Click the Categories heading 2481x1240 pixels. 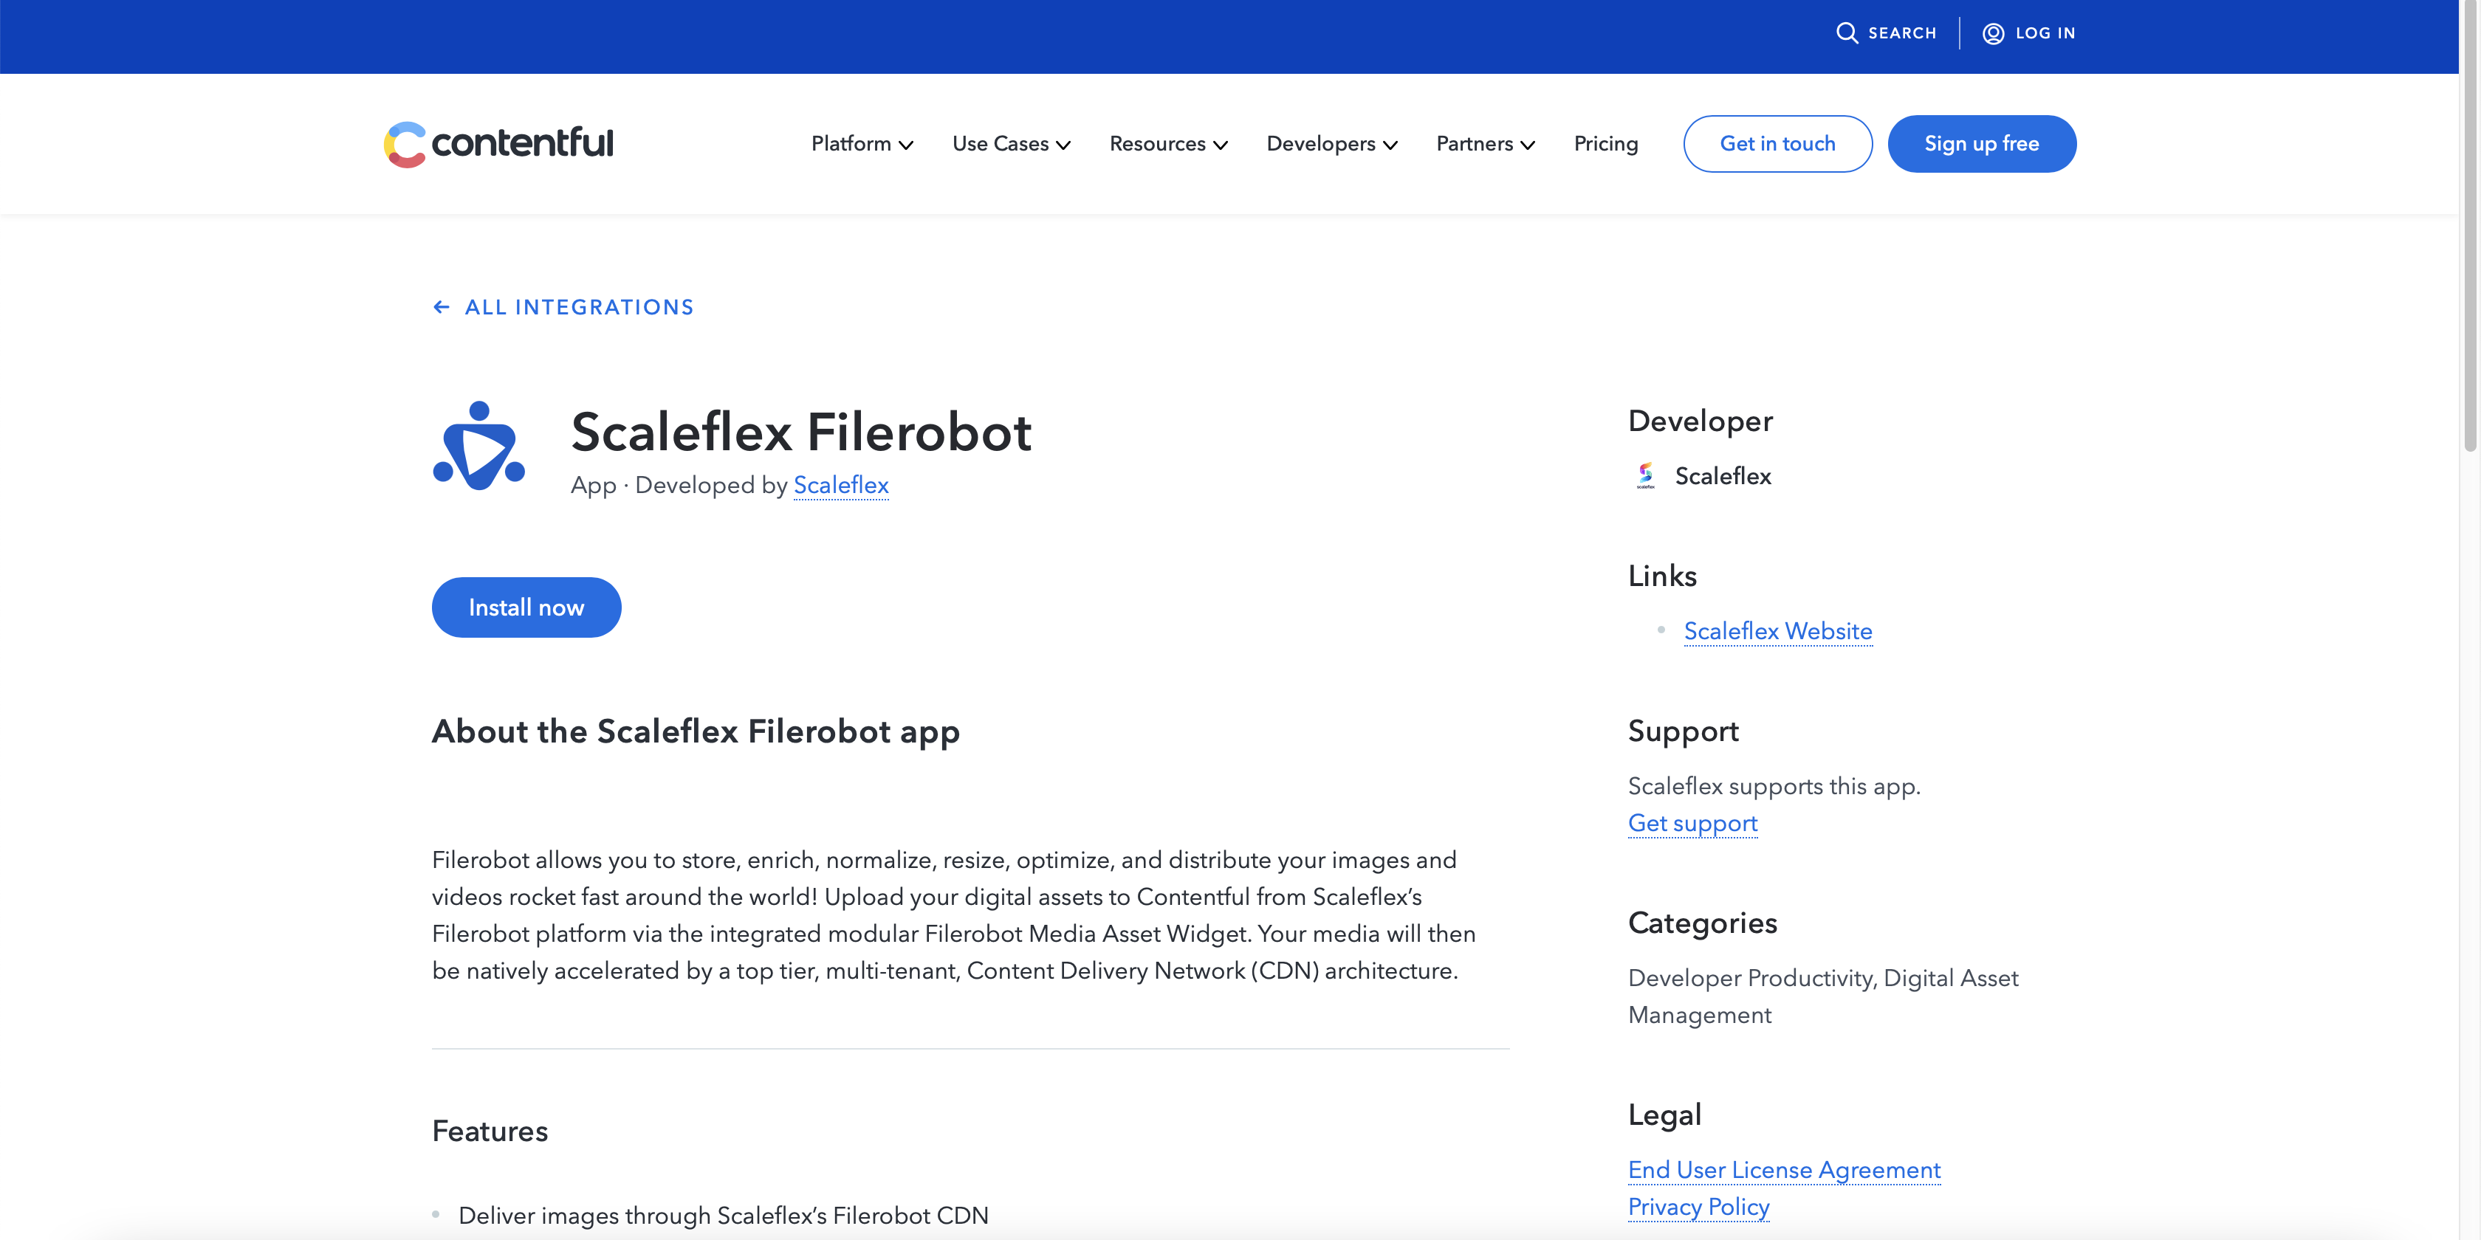(x=1702, y=923)
